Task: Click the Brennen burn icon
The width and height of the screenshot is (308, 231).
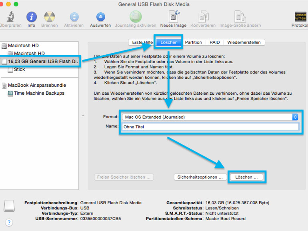Action: [x=50, y=17]
